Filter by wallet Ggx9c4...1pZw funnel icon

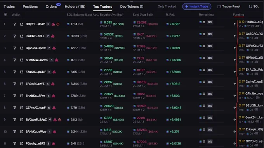[15, 48]
